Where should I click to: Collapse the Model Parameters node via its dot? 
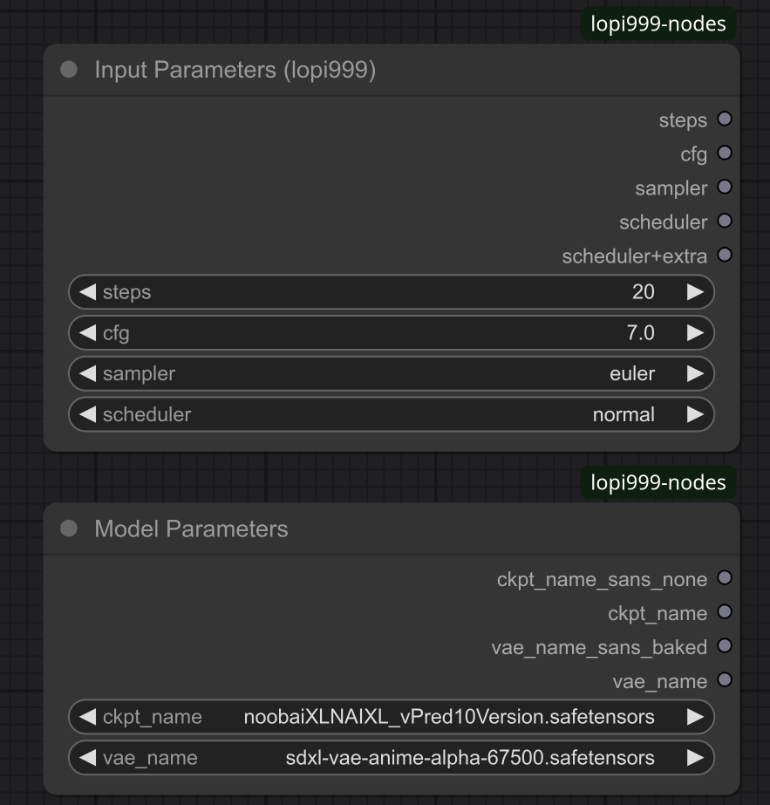(69, 529)
